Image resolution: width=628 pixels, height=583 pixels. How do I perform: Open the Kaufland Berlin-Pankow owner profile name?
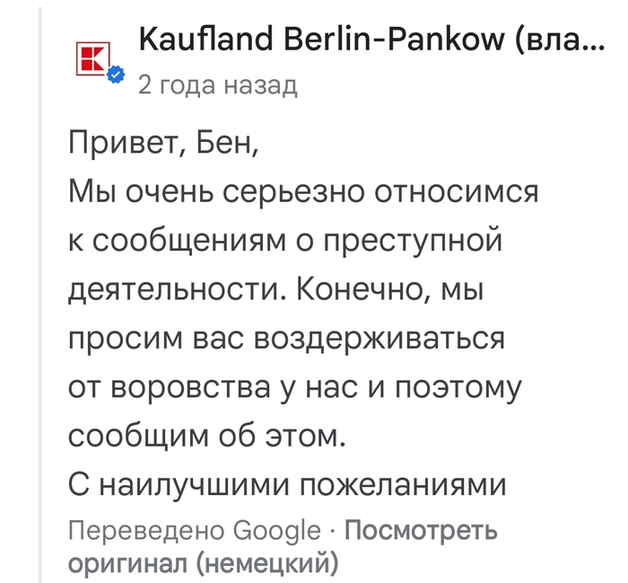point(341,40)
